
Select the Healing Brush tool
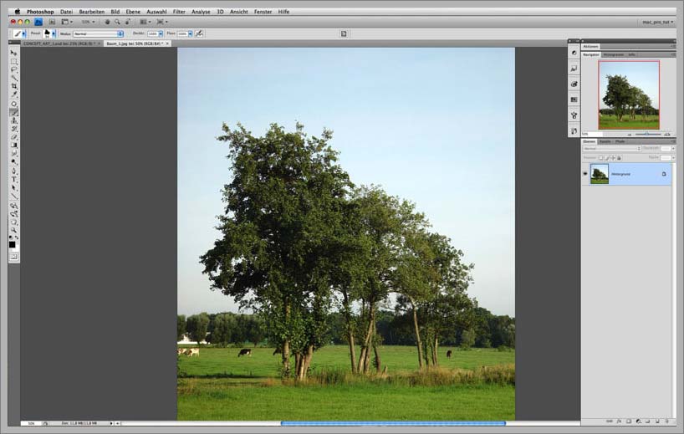pyautogui.click(x=14, y=104)
